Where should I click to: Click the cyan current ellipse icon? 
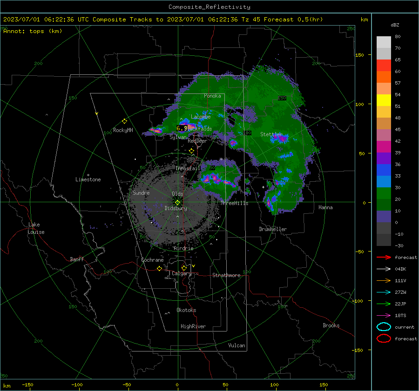point(384,327)
